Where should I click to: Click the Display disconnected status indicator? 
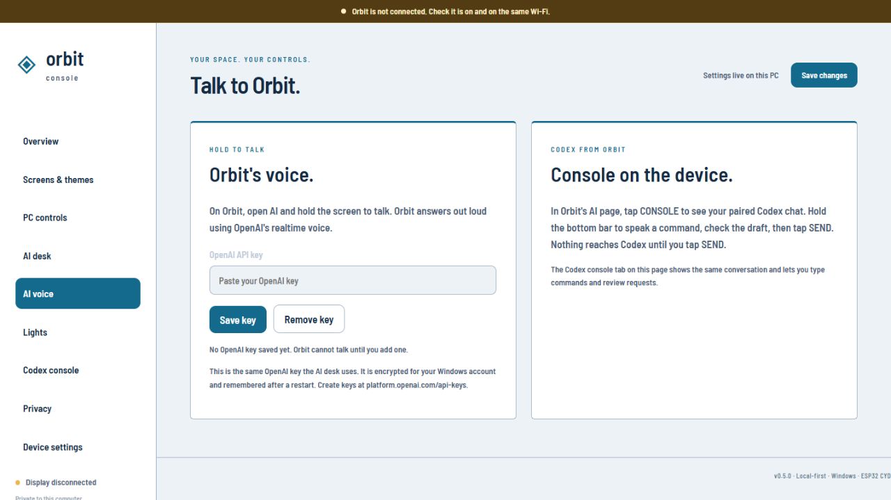[x=56, y=483]
